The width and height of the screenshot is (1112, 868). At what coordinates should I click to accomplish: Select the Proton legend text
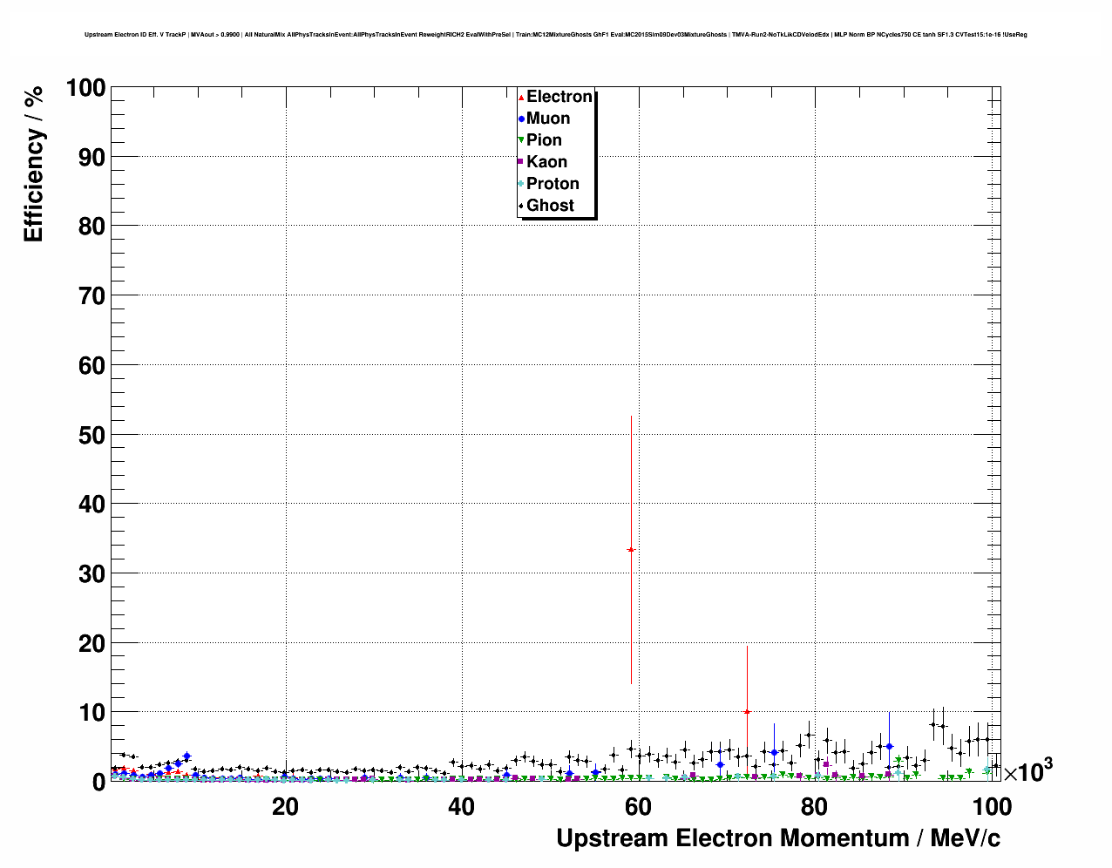(x=553, y=184)
